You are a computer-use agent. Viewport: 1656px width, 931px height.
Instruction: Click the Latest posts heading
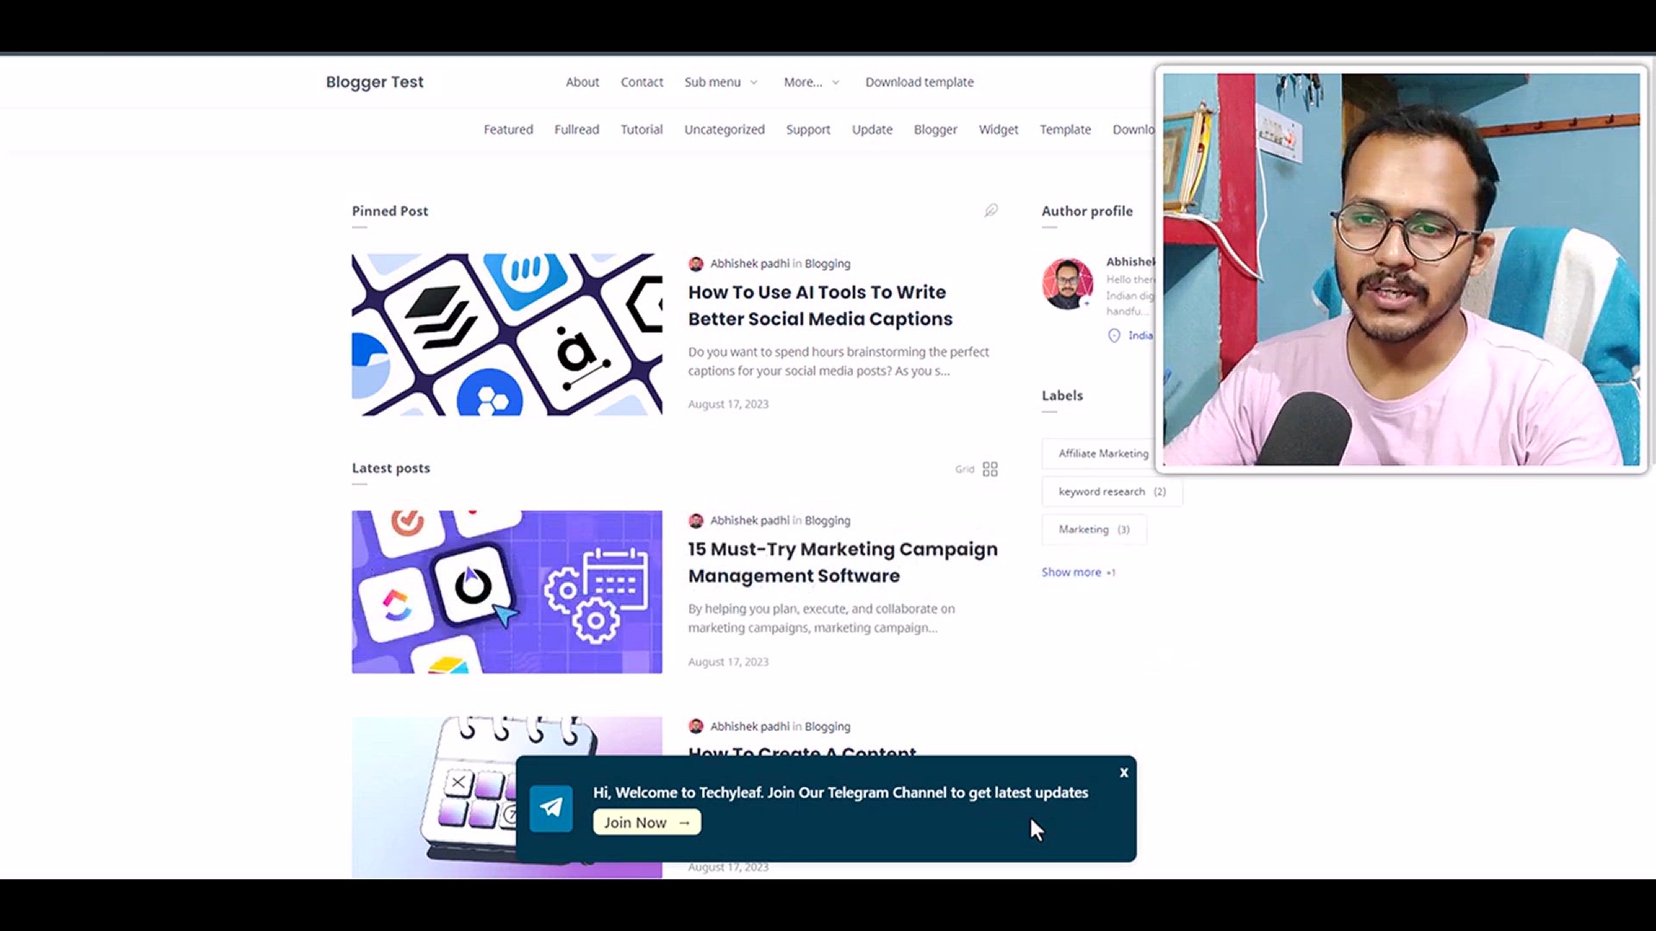point(391,468)
